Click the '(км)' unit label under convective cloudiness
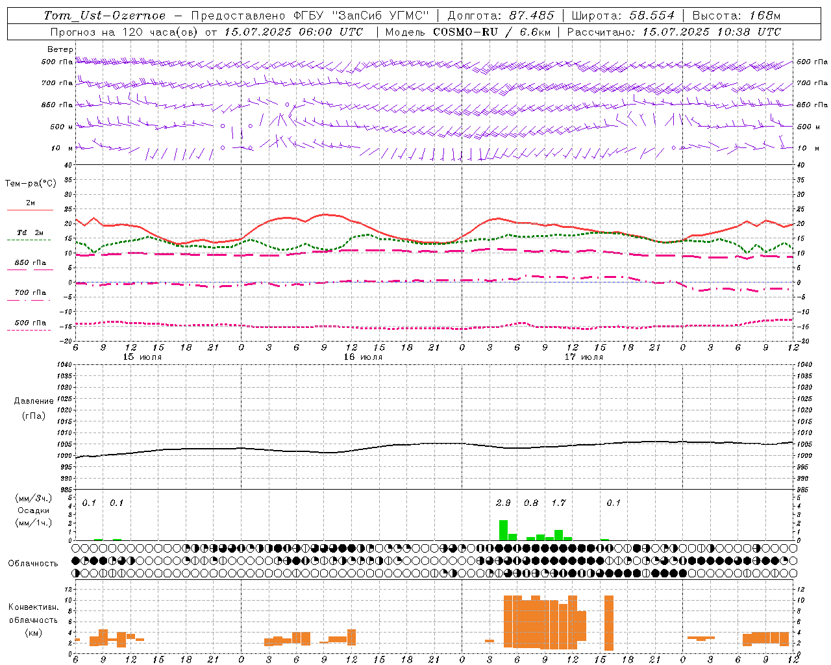This screenshot has width=831, height=665. point(34,633)
